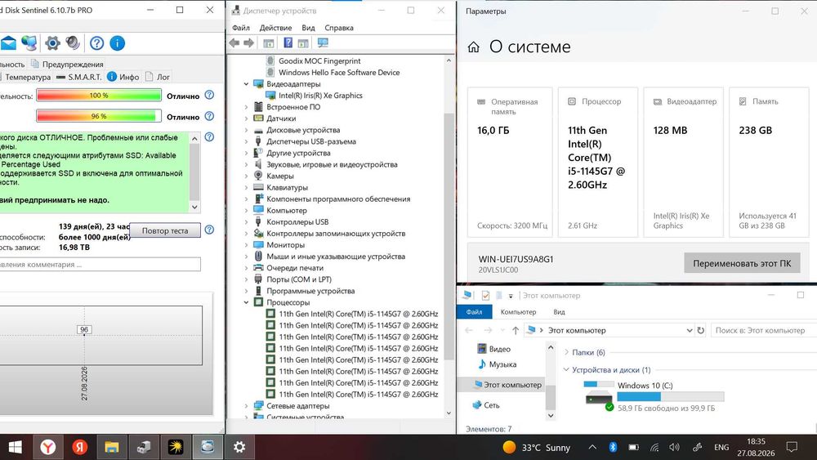This screenshot has height=460, width=817.
Task: Click the Back arrow in Device Manager toolbar
Action: 234,43
